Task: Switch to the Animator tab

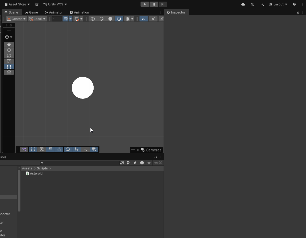Action: pos(54,12)
